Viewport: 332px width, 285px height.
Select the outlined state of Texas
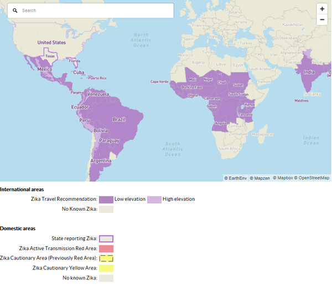click(50, 56)
